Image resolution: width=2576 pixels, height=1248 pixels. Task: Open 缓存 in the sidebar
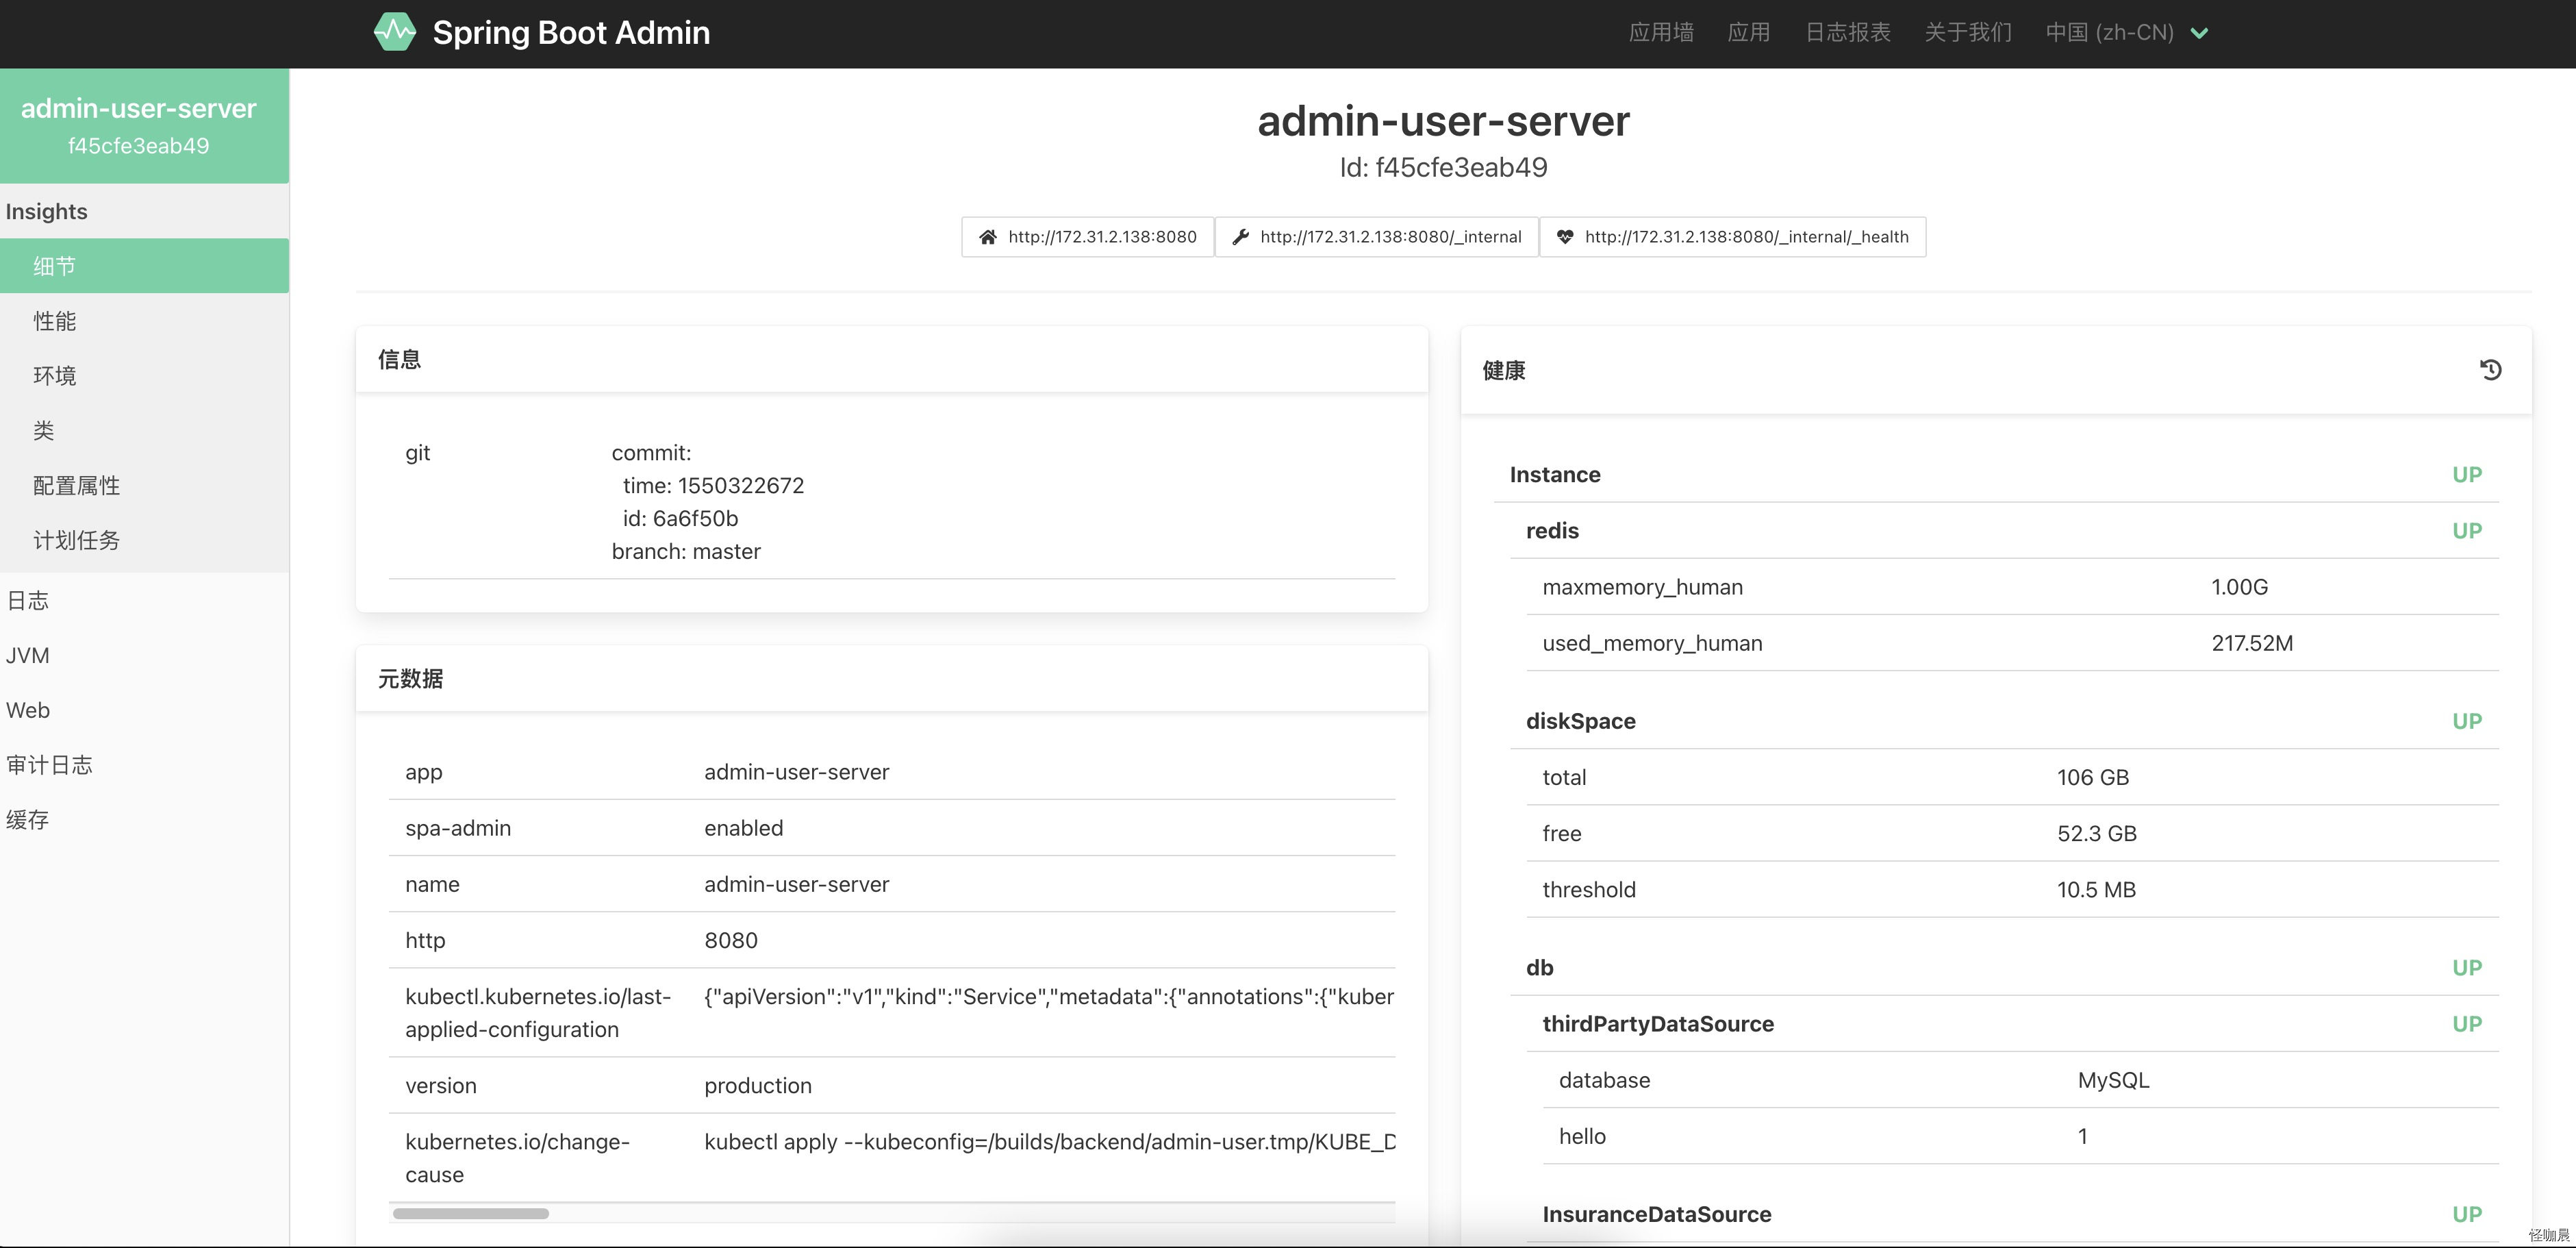coord(144,821)
